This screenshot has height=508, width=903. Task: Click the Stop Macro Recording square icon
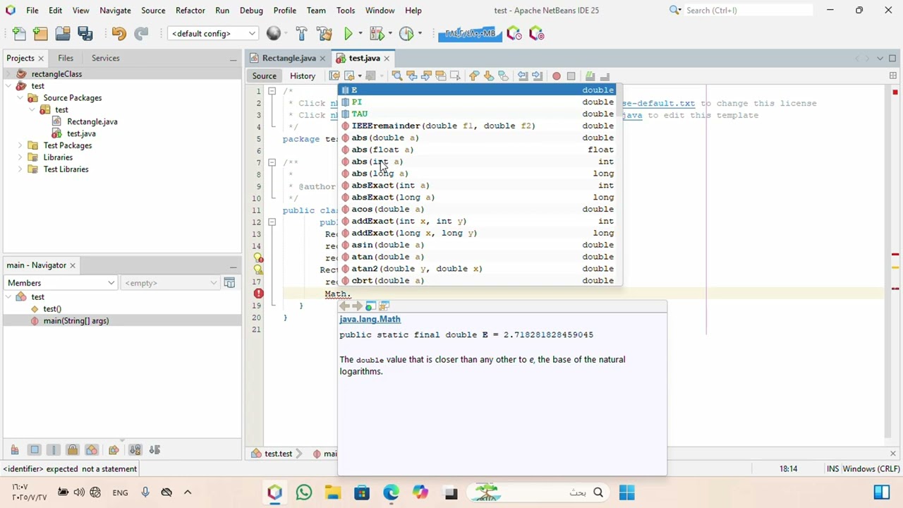(571, 76)
